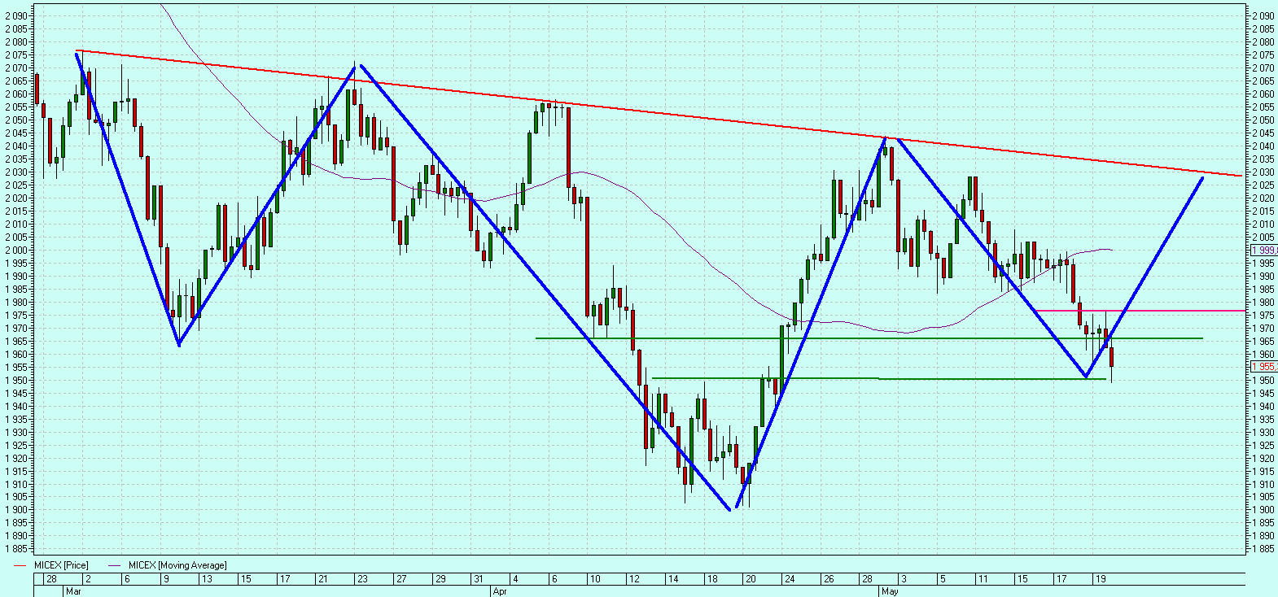Click 2 050 on the left price axis
This screenshot has width=1278, height=597.
click(15, 120)
